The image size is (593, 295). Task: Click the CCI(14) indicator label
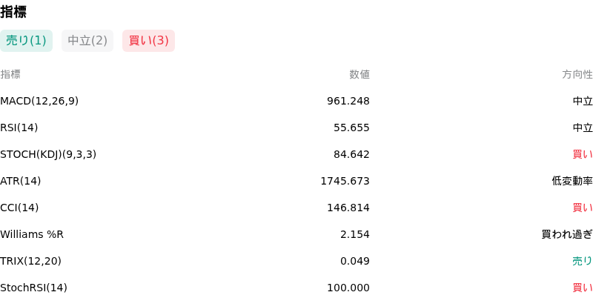click(19, 208)
